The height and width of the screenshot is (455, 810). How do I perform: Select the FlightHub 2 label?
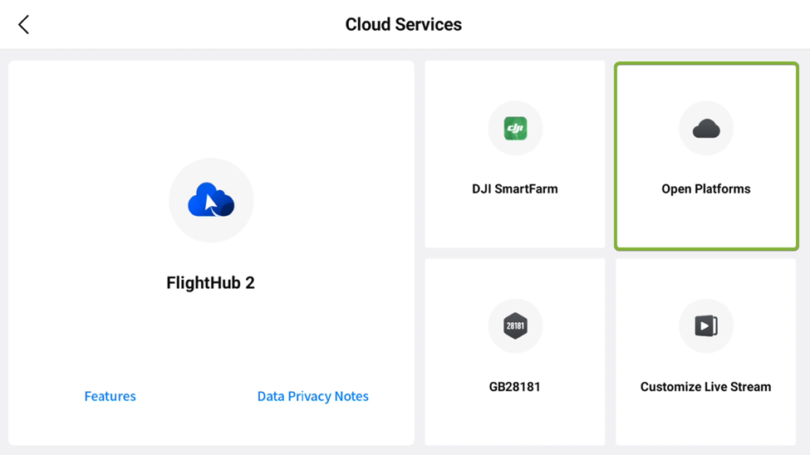coord(211,282)
